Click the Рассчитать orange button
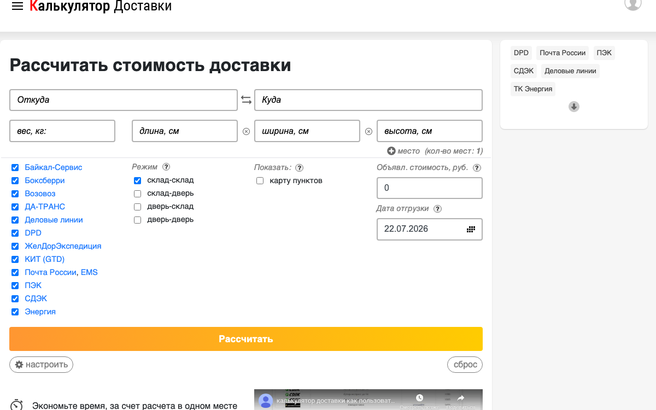This screenshot has width=656, height=410. [246, 339]
